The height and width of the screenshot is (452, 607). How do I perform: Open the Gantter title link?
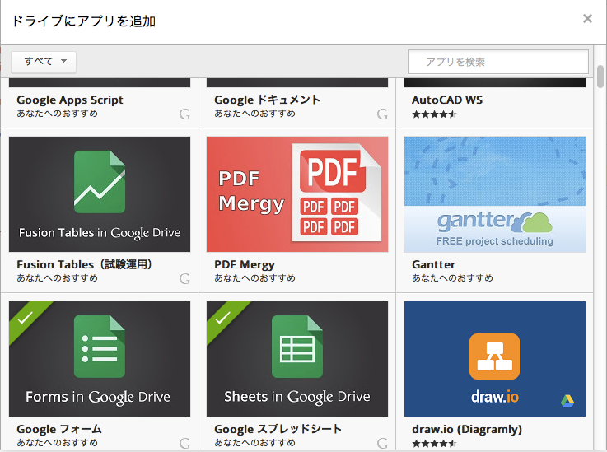pyautogui.click(x=433, y=264)
